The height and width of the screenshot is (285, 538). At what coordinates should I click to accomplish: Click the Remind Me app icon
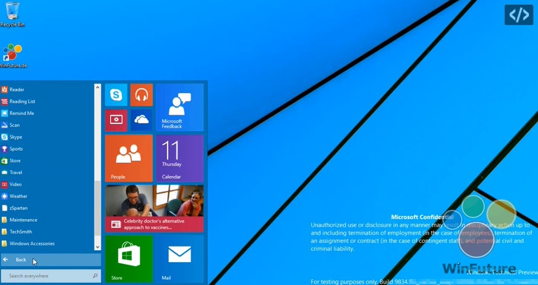click(4, 113)
